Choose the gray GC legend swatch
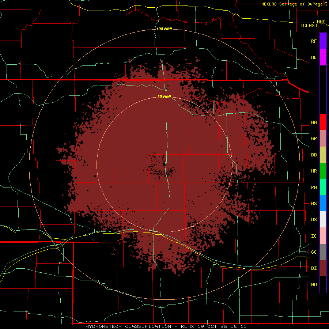This screenshot has width=329, height=329. [323, 252]
